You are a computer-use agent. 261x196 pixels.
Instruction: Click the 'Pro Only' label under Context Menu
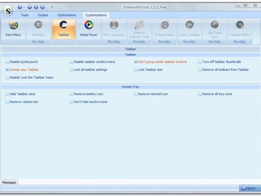[x=240, y=42]
